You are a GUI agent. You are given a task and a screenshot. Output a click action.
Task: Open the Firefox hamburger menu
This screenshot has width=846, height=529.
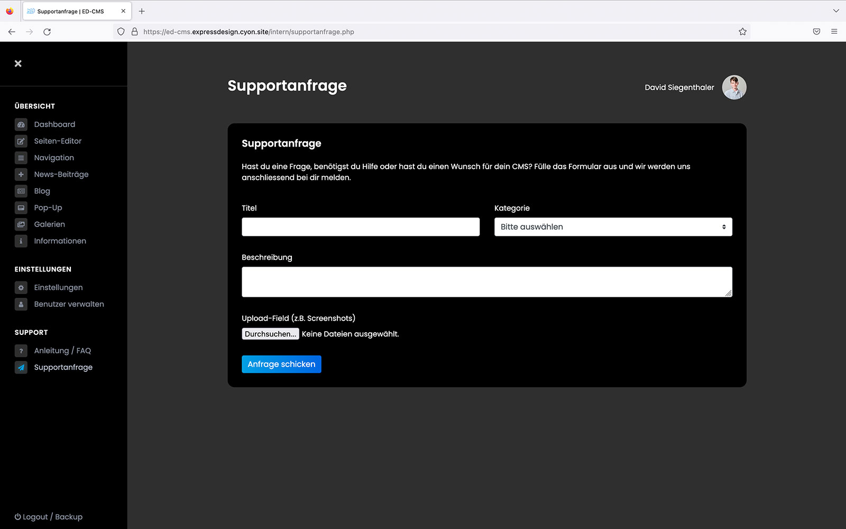pos(834,32)
